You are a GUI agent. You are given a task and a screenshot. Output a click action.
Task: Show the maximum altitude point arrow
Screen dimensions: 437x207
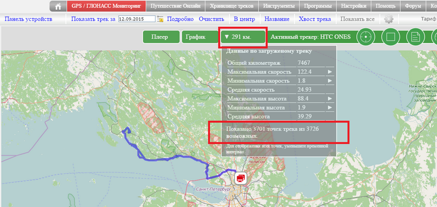pos(330,99)
